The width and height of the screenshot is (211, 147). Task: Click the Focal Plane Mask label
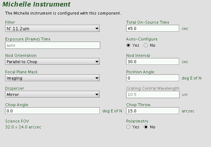tap(22, 72)
